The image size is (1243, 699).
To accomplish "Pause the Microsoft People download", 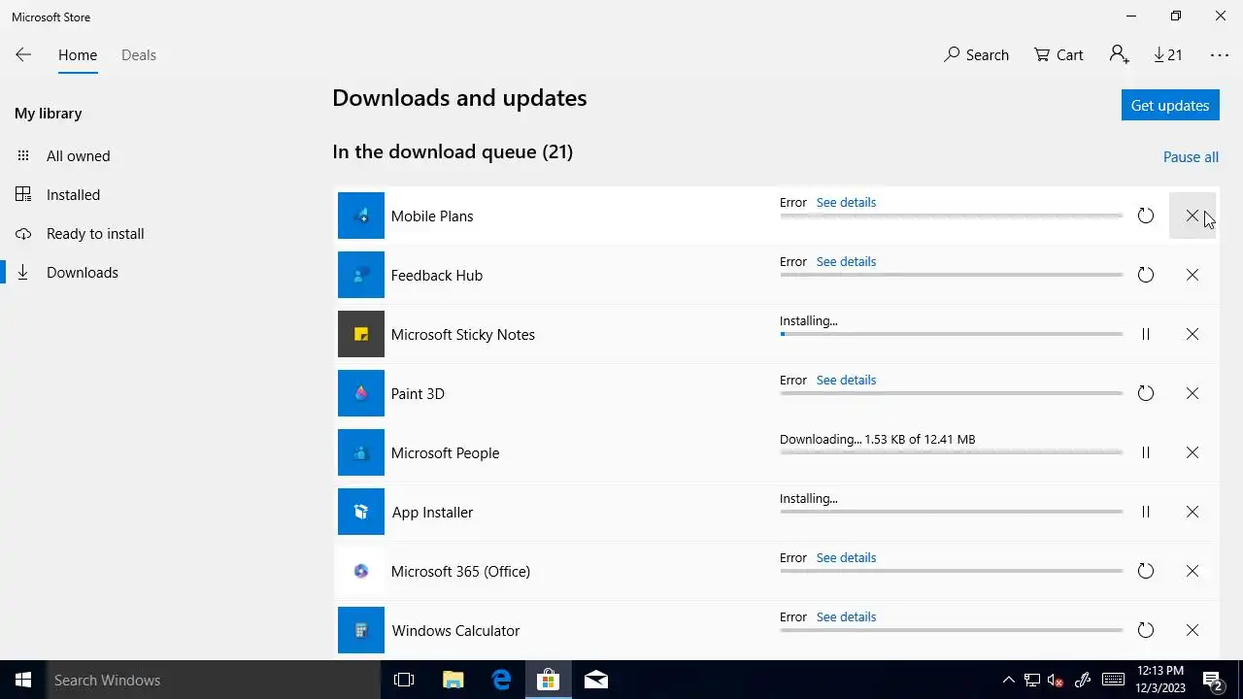I will 1146,452.
